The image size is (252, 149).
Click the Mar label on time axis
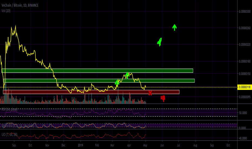click(112, 145)
